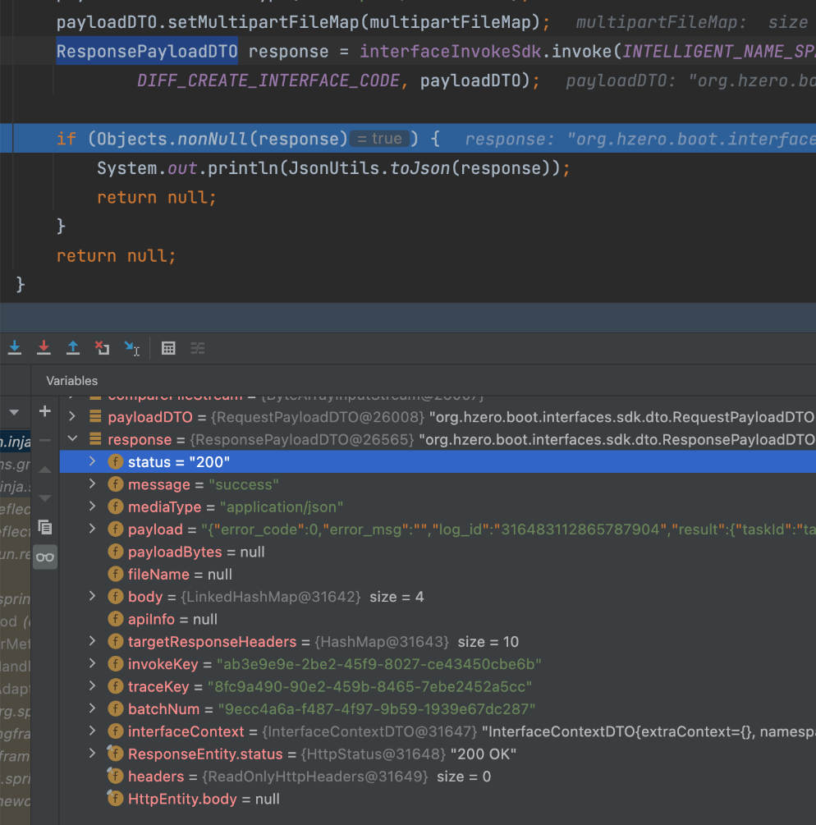This screenshot has width=816, height=825.
Task: Click the field icon beside headers
Action: (x=115, y=777)
